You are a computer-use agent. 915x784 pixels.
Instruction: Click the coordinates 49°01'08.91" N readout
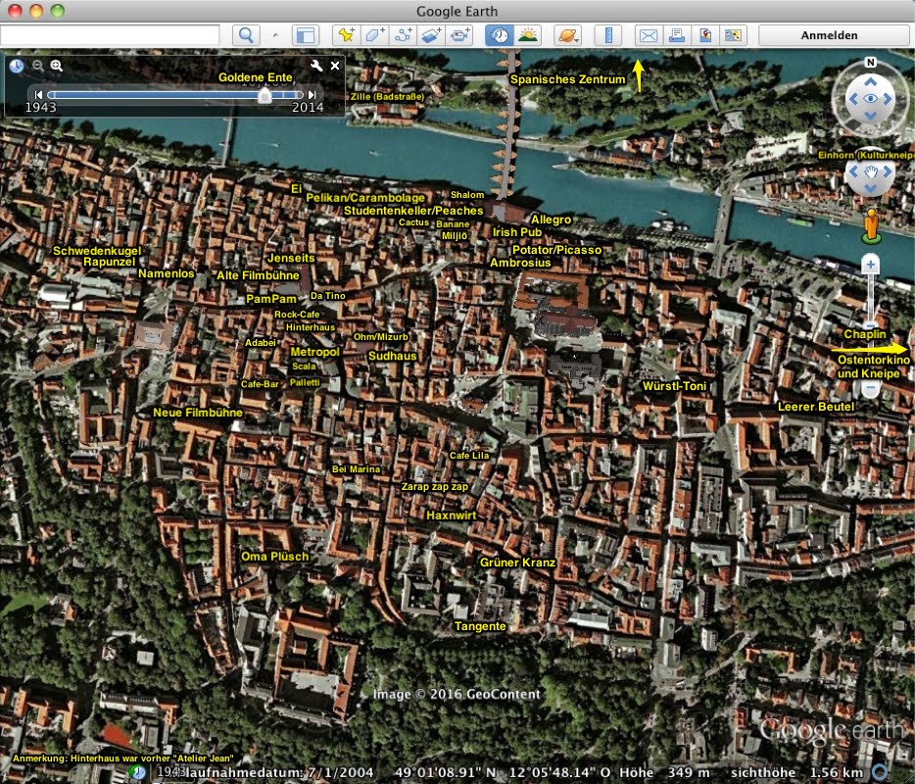pyautogui.click(x=445, y=772)
